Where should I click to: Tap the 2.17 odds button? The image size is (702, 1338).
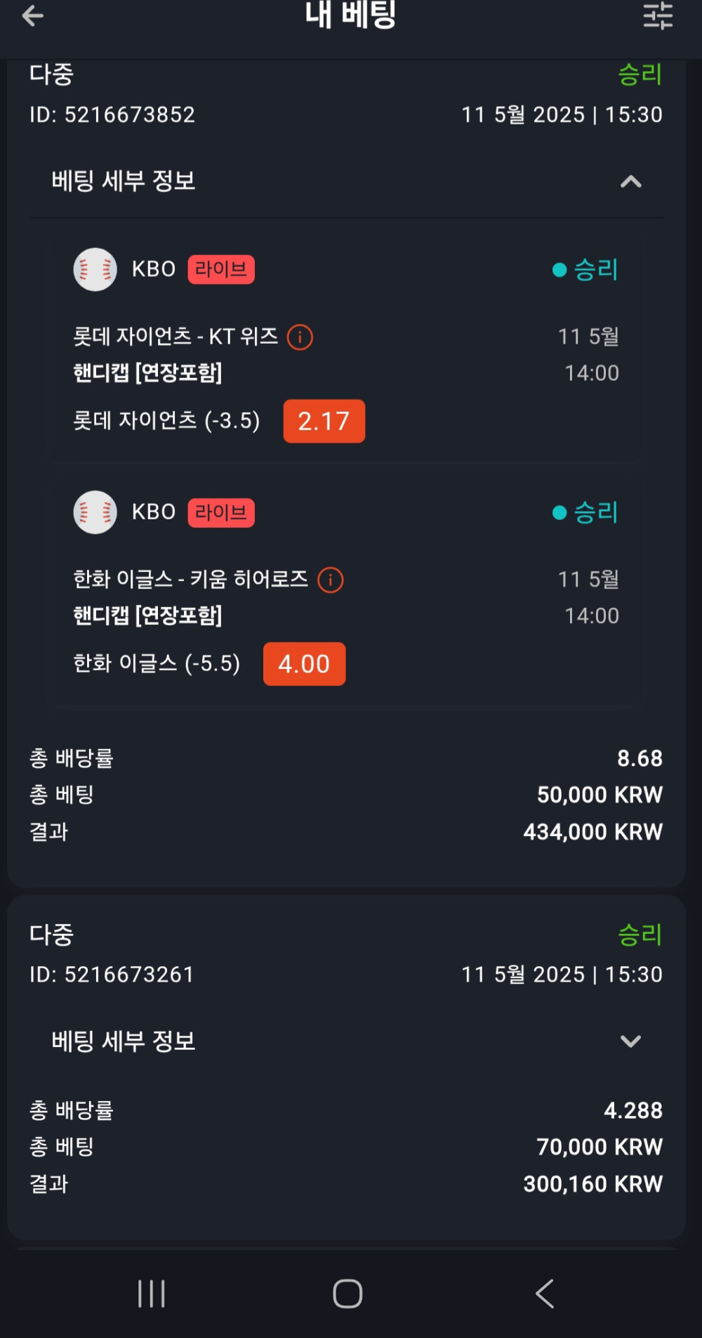[324, 422]
